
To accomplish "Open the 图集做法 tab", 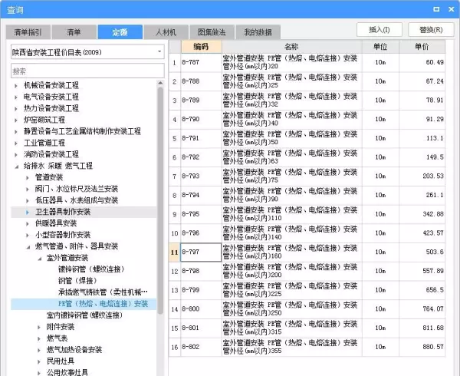I will (x=212, y=32).
